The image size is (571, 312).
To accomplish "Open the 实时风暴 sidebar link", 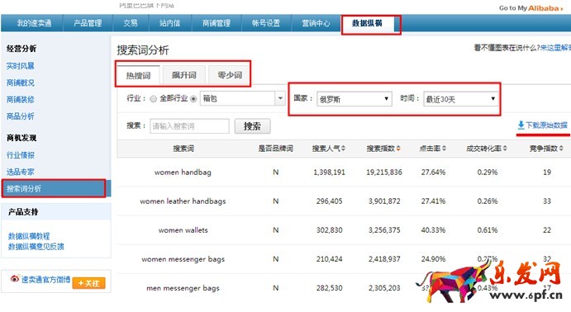I will tap(21, 66).
